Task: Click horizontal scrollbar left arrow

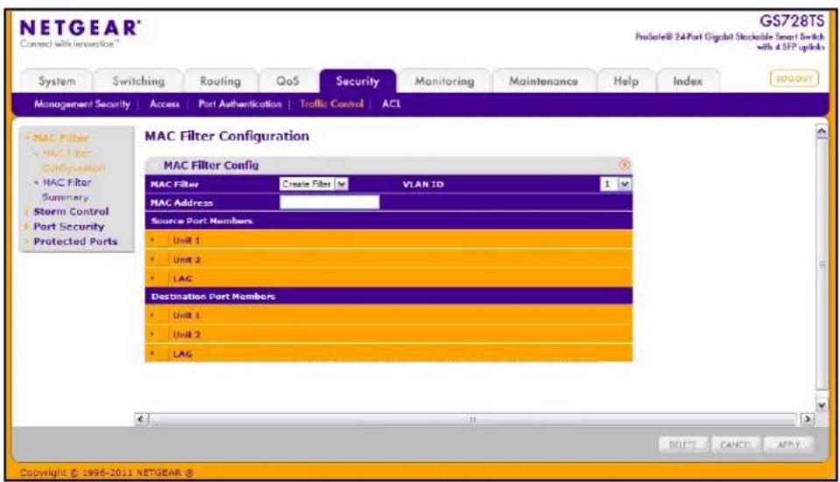Action: (141, 419)
